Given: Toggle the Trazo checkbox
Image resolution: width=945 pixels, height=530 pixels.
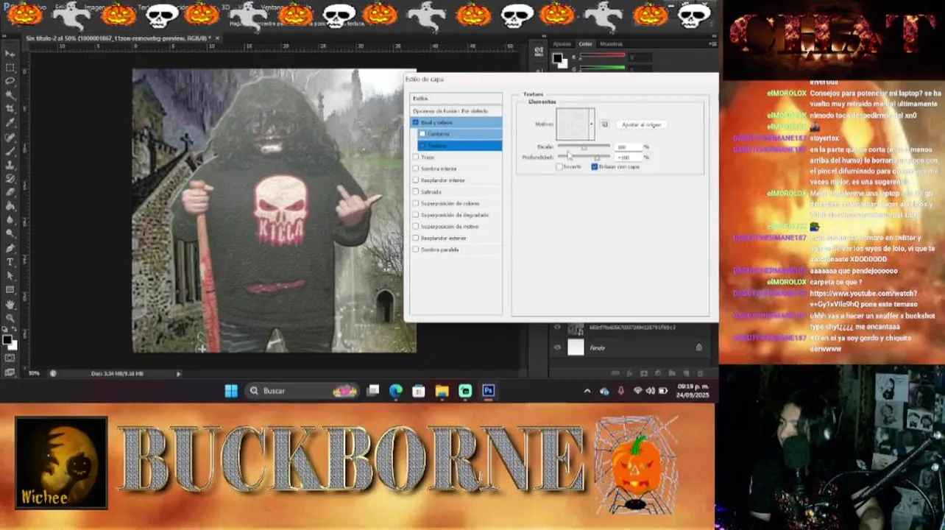Looking at the screenshot, I should 416,157.
